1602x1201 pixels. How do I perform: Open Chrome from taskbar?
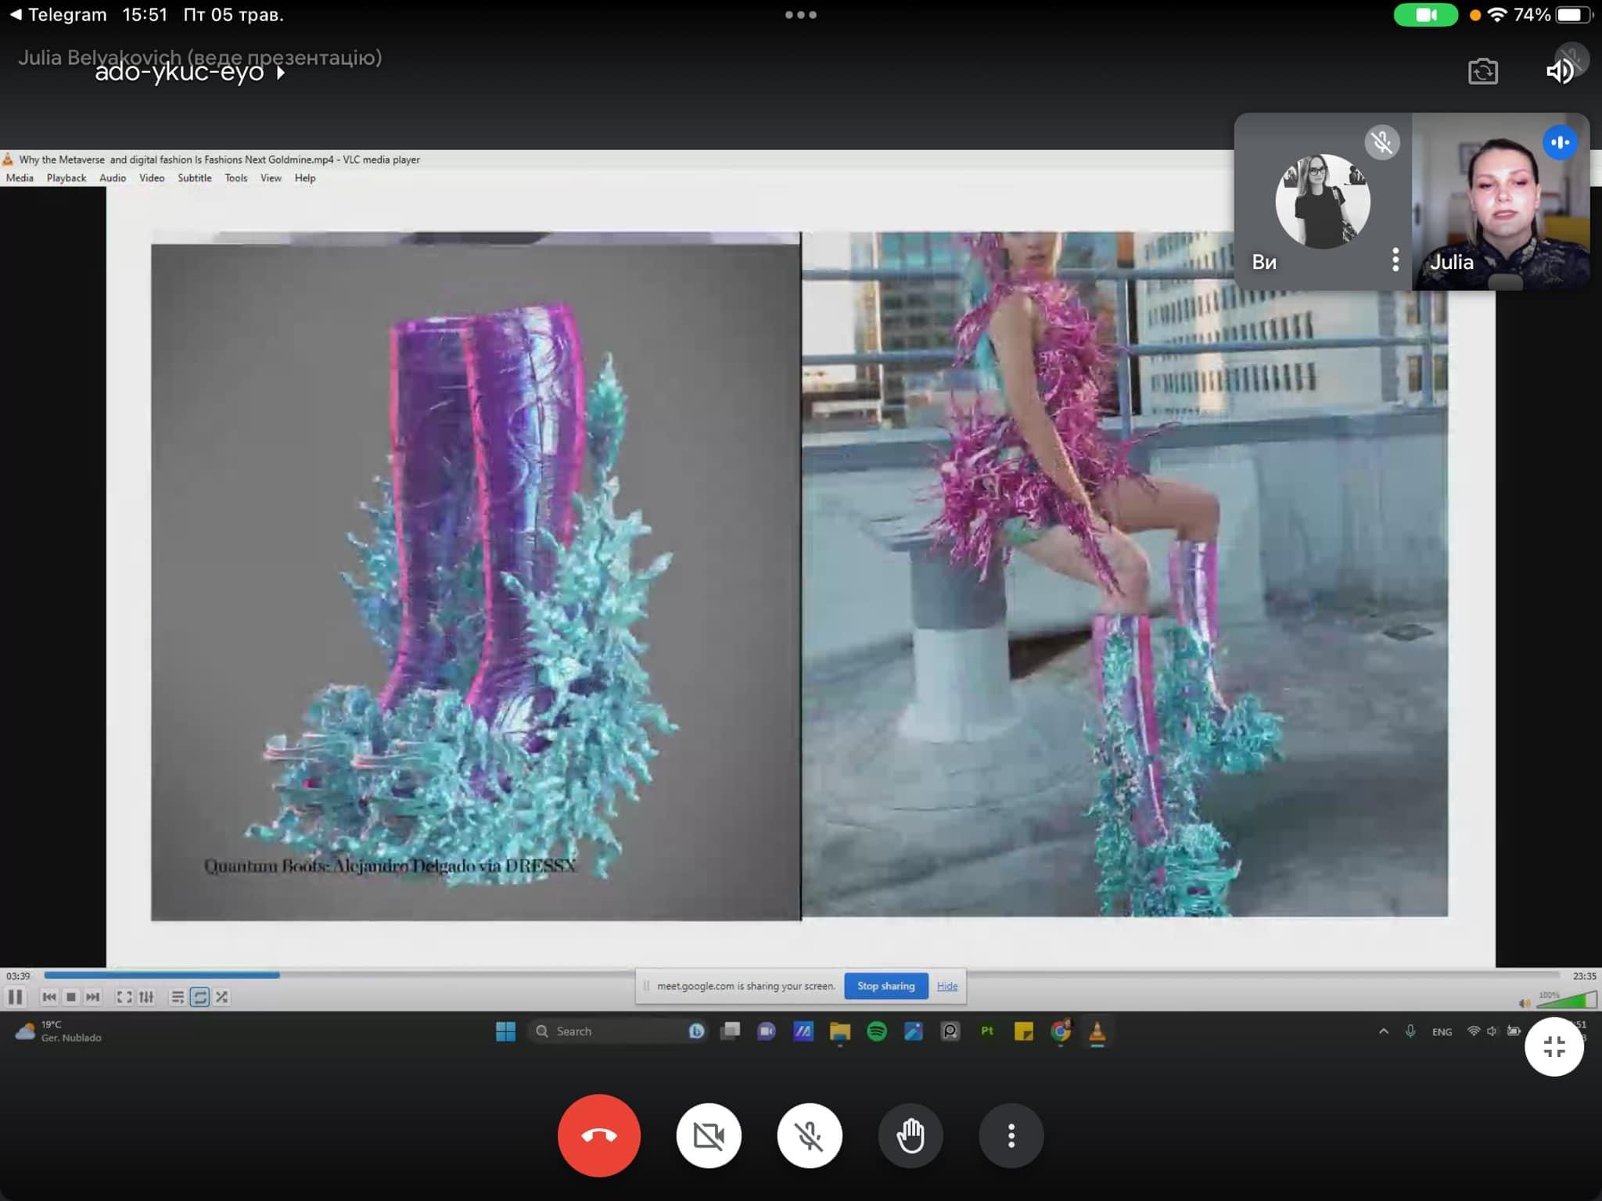tap(1061, 1031)
